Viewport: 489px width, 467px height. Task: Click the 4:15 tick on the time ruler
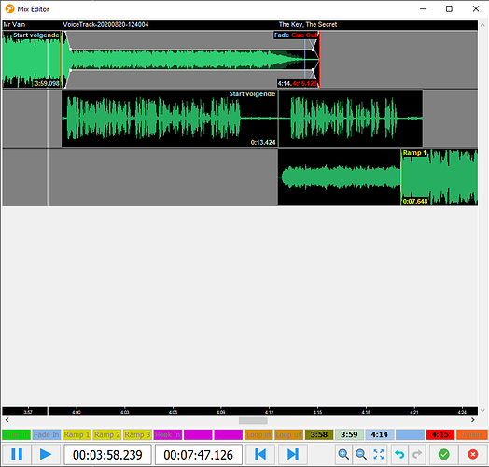tap(317, 412)
